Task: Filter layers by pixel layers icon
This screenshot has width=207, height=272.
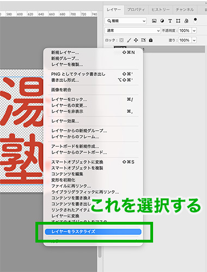Action: click(154, 21)
